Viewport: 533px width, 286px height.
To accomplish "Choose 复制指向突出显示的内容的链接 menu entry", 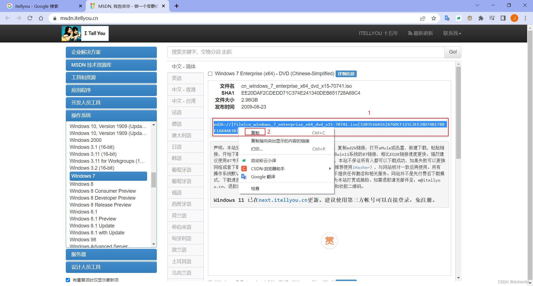I will coord(286,141).
